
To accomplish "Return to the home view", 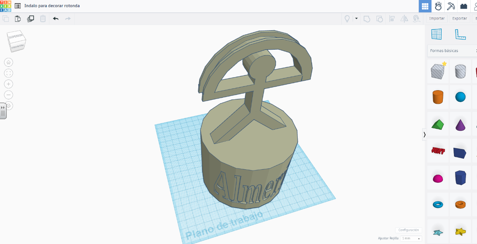I will (8, 62).
